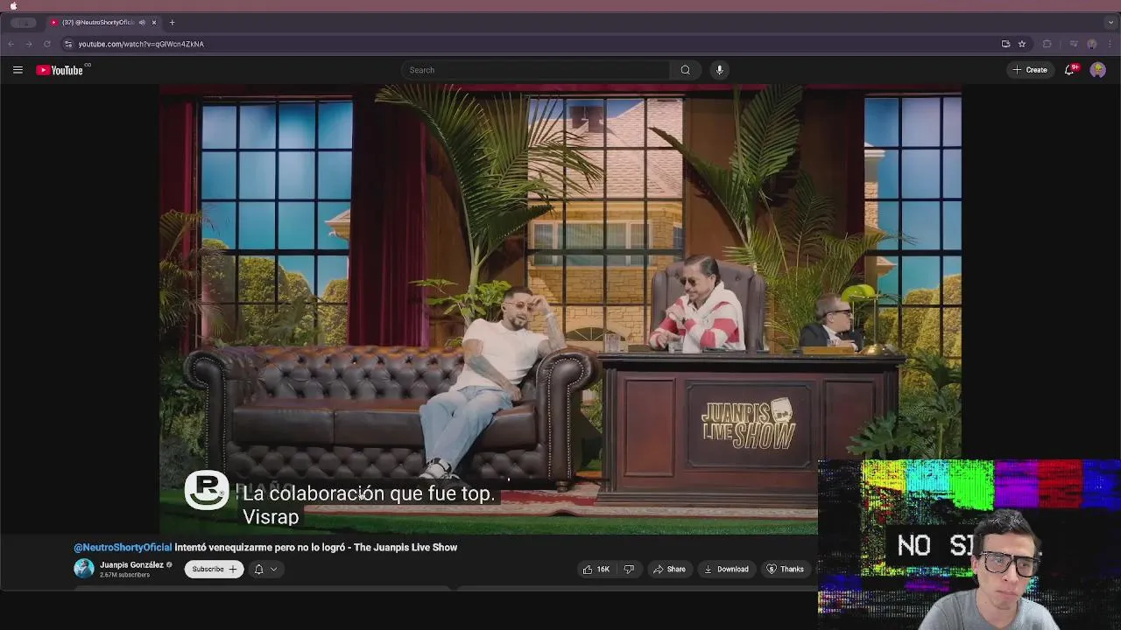Bookmark this page with star icon

coord(1021,44)
